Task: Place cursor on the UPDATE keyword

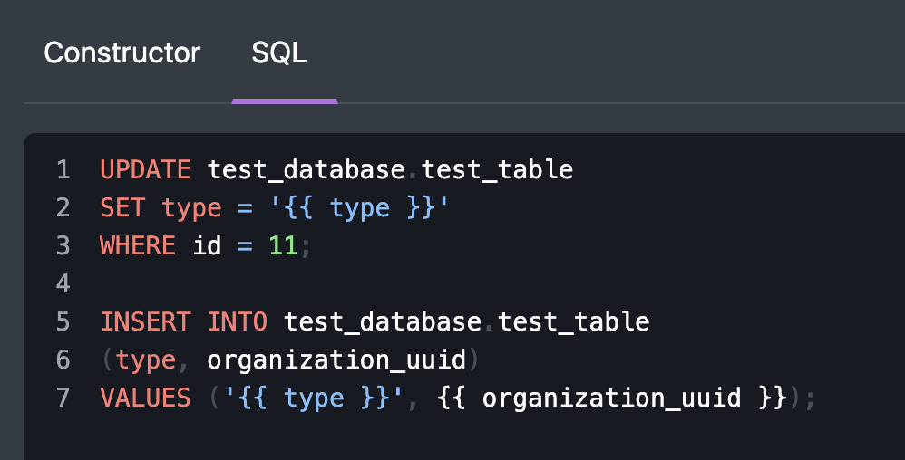Action: pos(145,169)
